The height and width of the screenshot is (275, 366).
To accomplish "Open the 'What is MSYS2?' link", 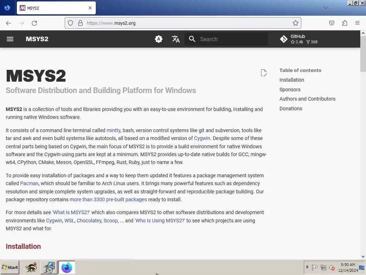I will tap(71, 213).
